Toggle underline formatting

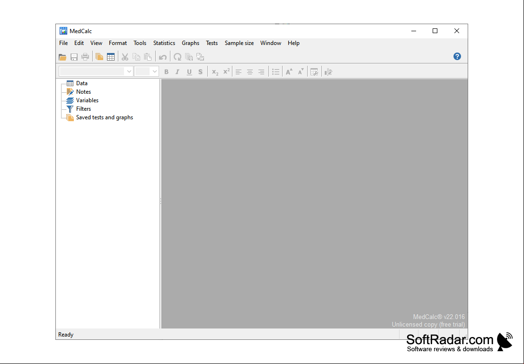[189, 72]
